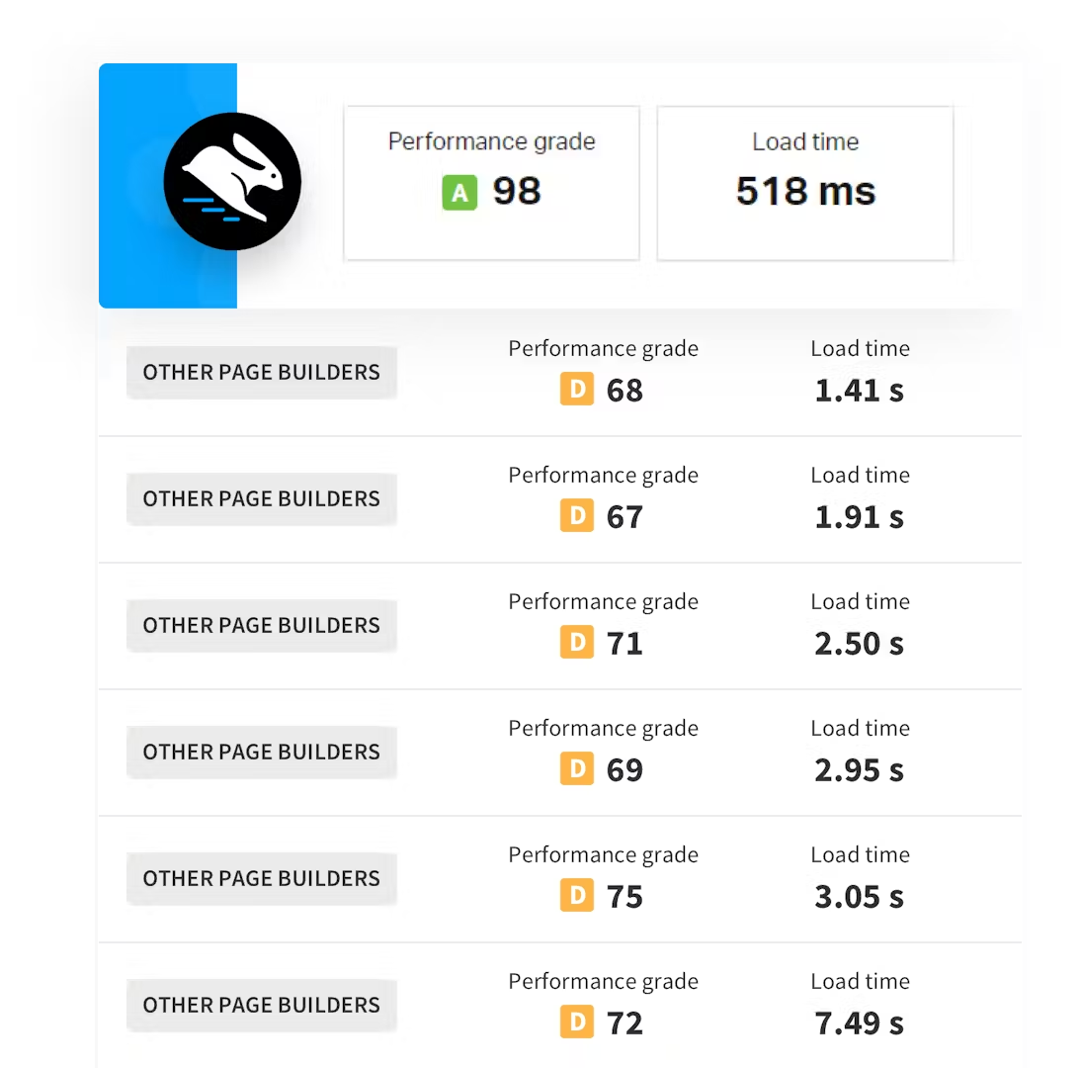
Task: Click the D badge next to 68
Action: (x=577, y=389)
